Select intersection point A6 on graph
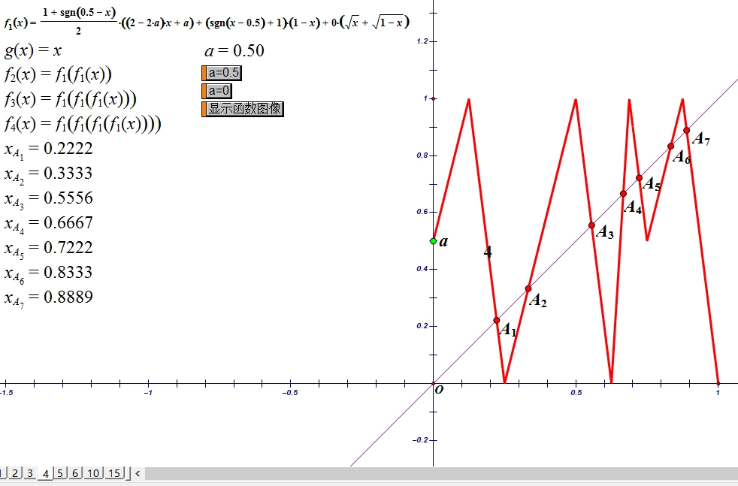738x486 pixels. point(670,146)
